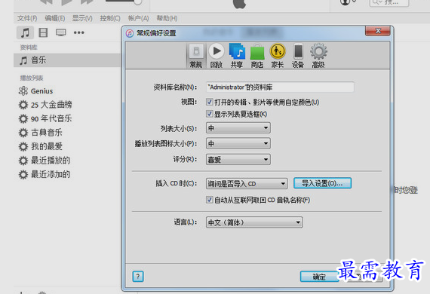Screen dimensions: 430x294
Task: Open the 最近添加的 playlist
Action: click(45, 174)
